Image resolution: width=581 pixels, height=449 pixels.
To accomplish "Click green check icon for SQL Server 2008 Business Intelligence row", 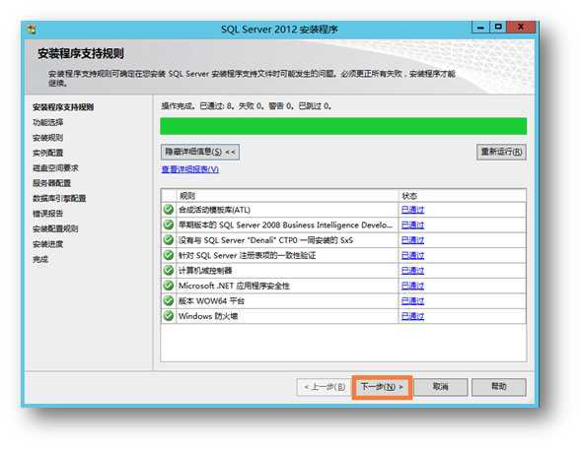I will click(x=169, y=224).
